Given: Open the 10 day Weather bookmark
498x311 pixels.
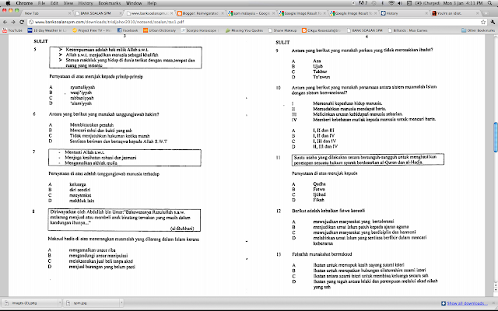Looking at the screenshot, I should 47,30.
